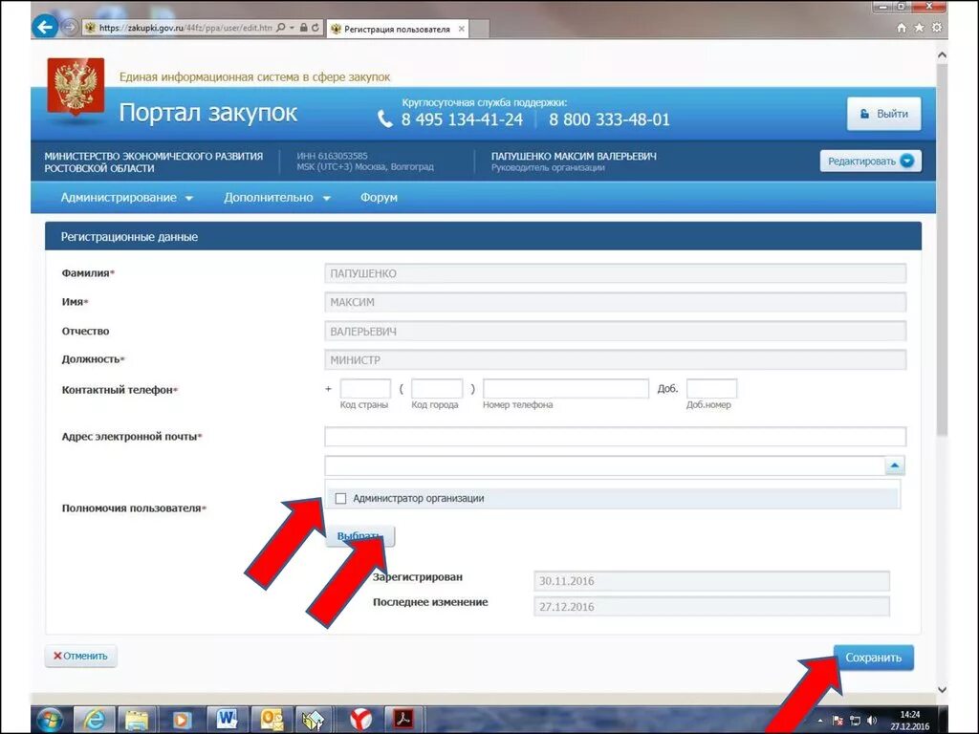Click the Action Center flag tray icon
979x734 pixels.
point(838,721)
